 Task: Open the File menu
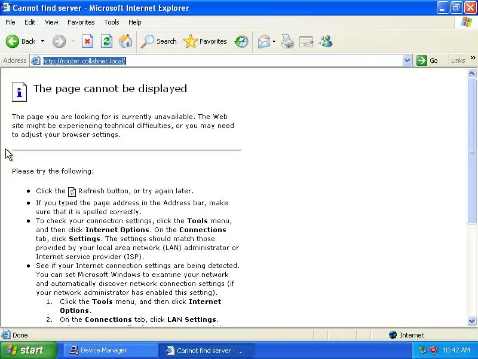[10, 22]
